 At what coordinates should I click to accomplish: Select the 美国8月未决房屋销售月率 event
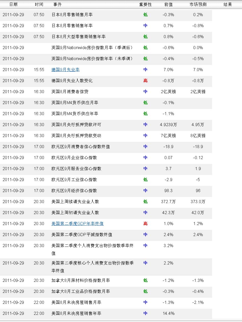pos(76,302)
